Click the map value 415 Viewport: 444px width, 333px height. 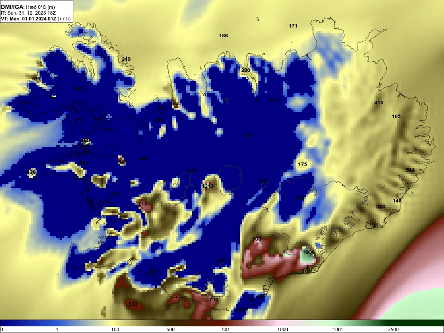[379, 103]
